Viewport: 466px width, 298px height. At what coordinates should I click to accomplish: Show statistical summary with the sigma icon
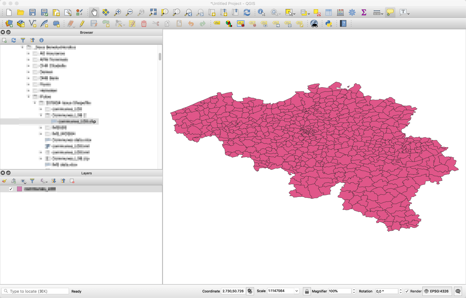click(x=364, y=12)
